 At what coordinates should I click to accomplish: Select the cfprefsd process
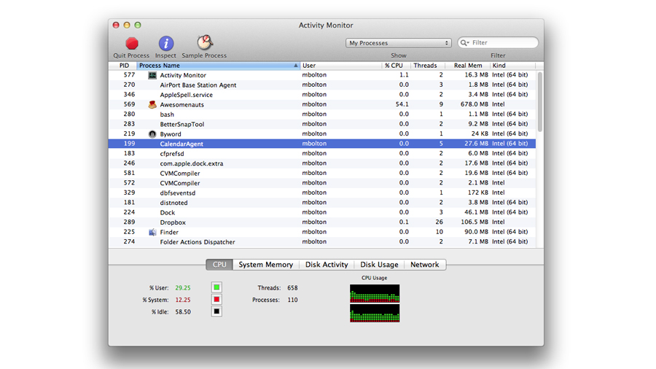point(322,154)
